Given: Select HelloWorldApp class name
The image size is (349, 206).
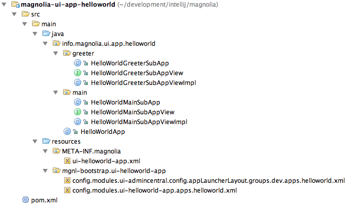Looking at the screenshot, I should (102, 131).
